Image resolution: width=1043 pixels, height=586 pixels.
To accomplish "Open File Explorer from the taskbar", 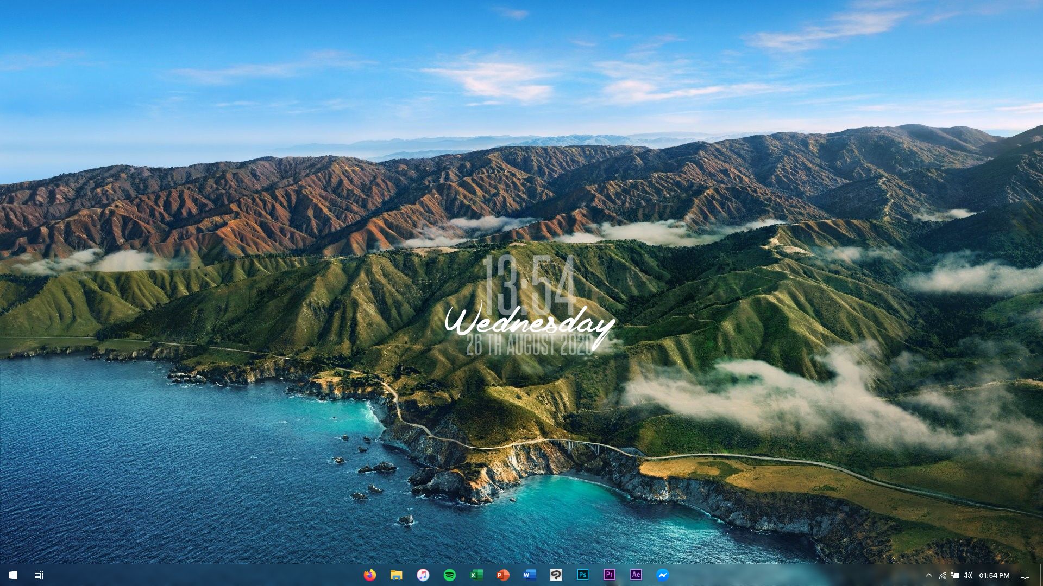I will pyautogui.click(x=397, y=575).
